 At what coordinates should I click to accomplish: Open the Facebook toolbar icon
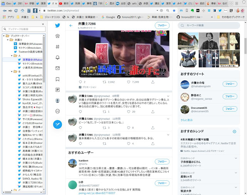pyautogui.click(x=35, y=10)
